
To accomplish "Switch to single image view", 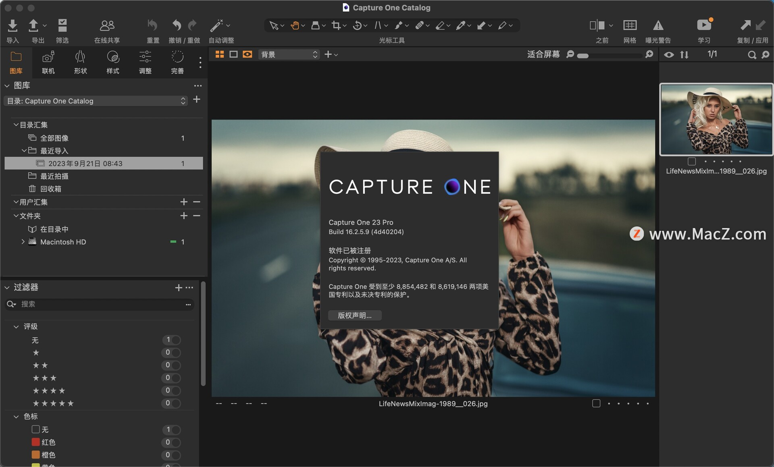I will (233, 54).
